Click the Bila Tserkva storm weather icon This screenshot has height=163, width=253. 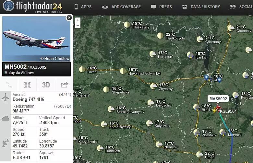point(197,108)
